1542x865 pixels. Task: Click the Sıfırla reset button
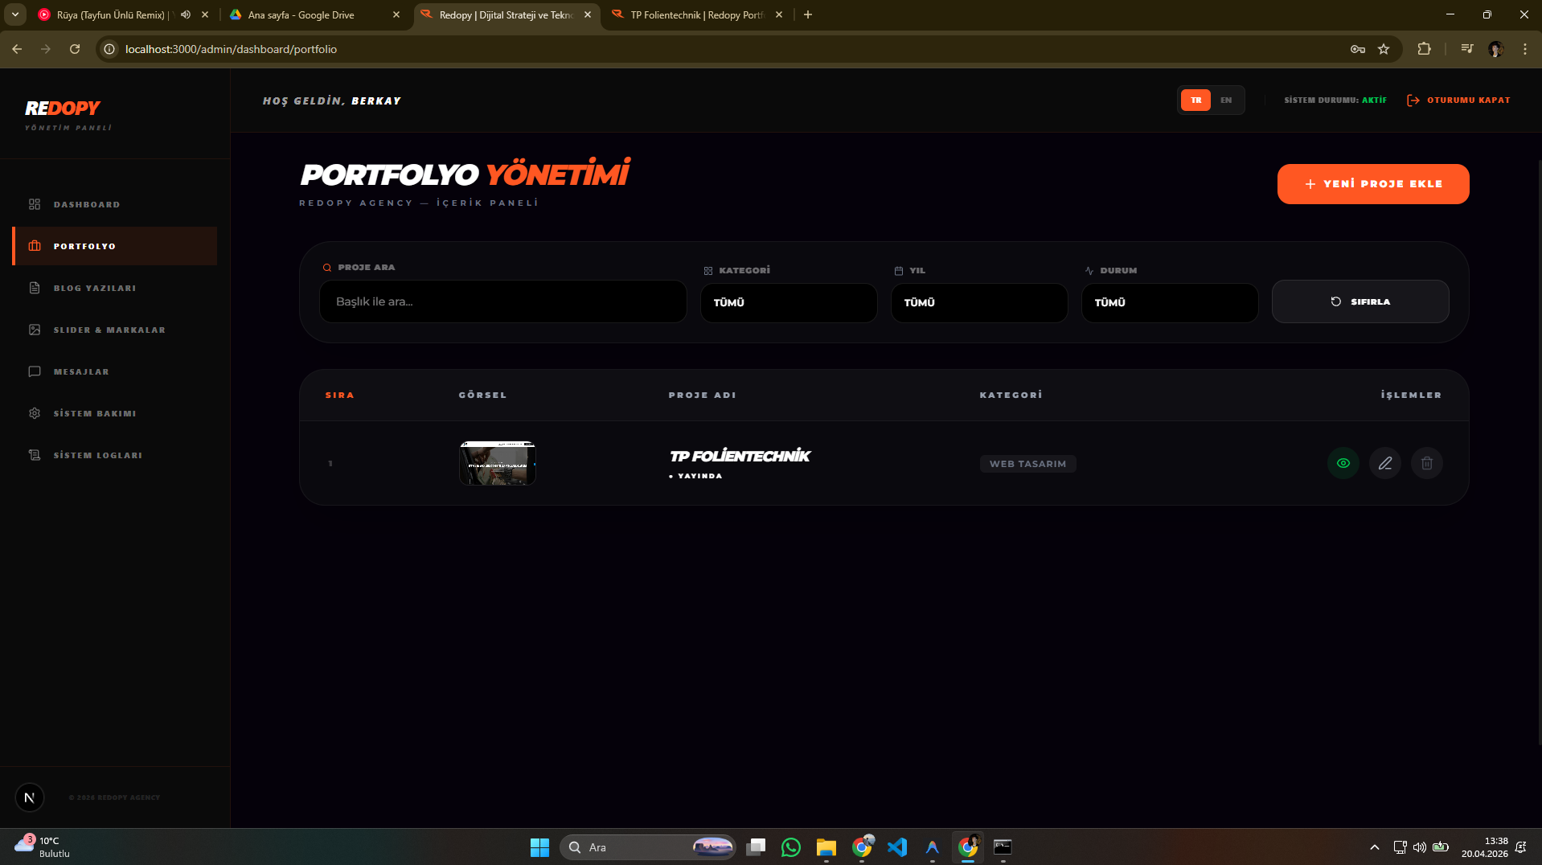point(1360,301)
